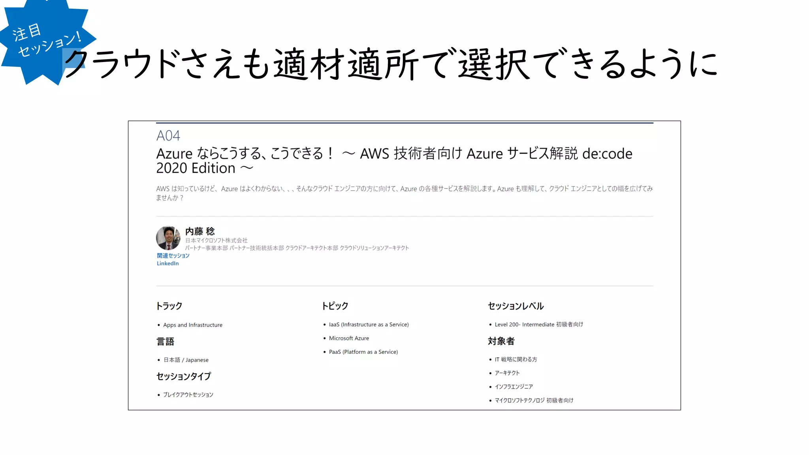Click the slide title クラウドさえも適材適所で選択できるように
Screen dimensions: 809x455
tap(390, 64)
